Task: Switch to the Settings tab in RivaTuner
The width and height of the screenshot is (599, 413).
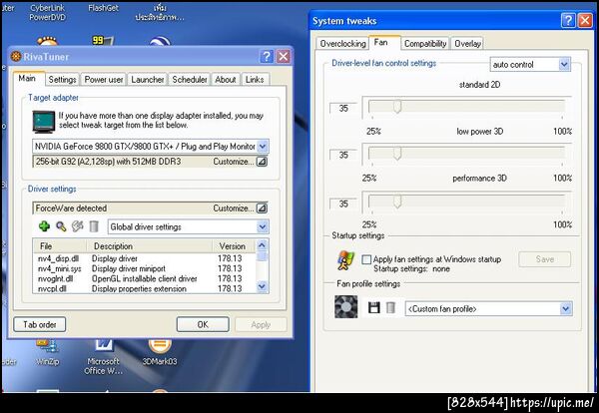Action: click(x=62, y=80)
